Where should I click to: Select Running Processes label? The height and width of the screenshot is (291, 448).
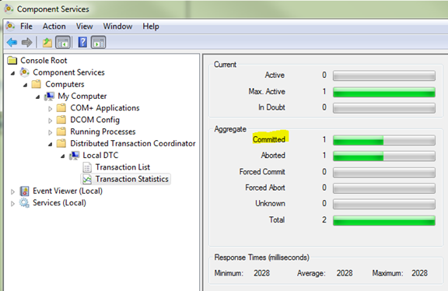click(103, 131)
